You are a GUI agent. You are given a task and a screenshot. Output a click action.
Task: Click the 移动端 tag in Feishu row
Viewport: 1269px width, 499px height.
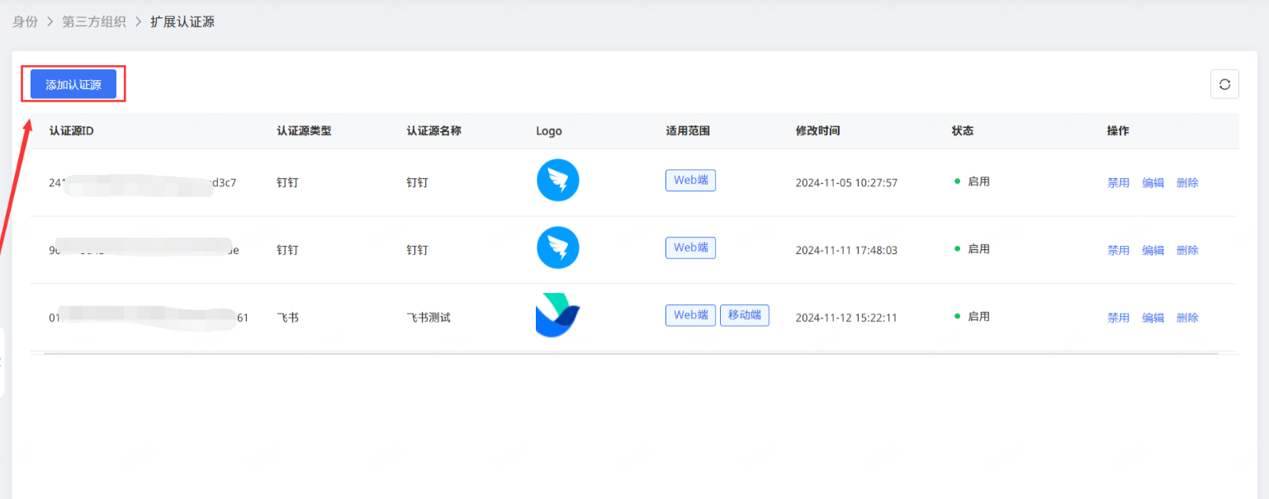click(744, 315)
